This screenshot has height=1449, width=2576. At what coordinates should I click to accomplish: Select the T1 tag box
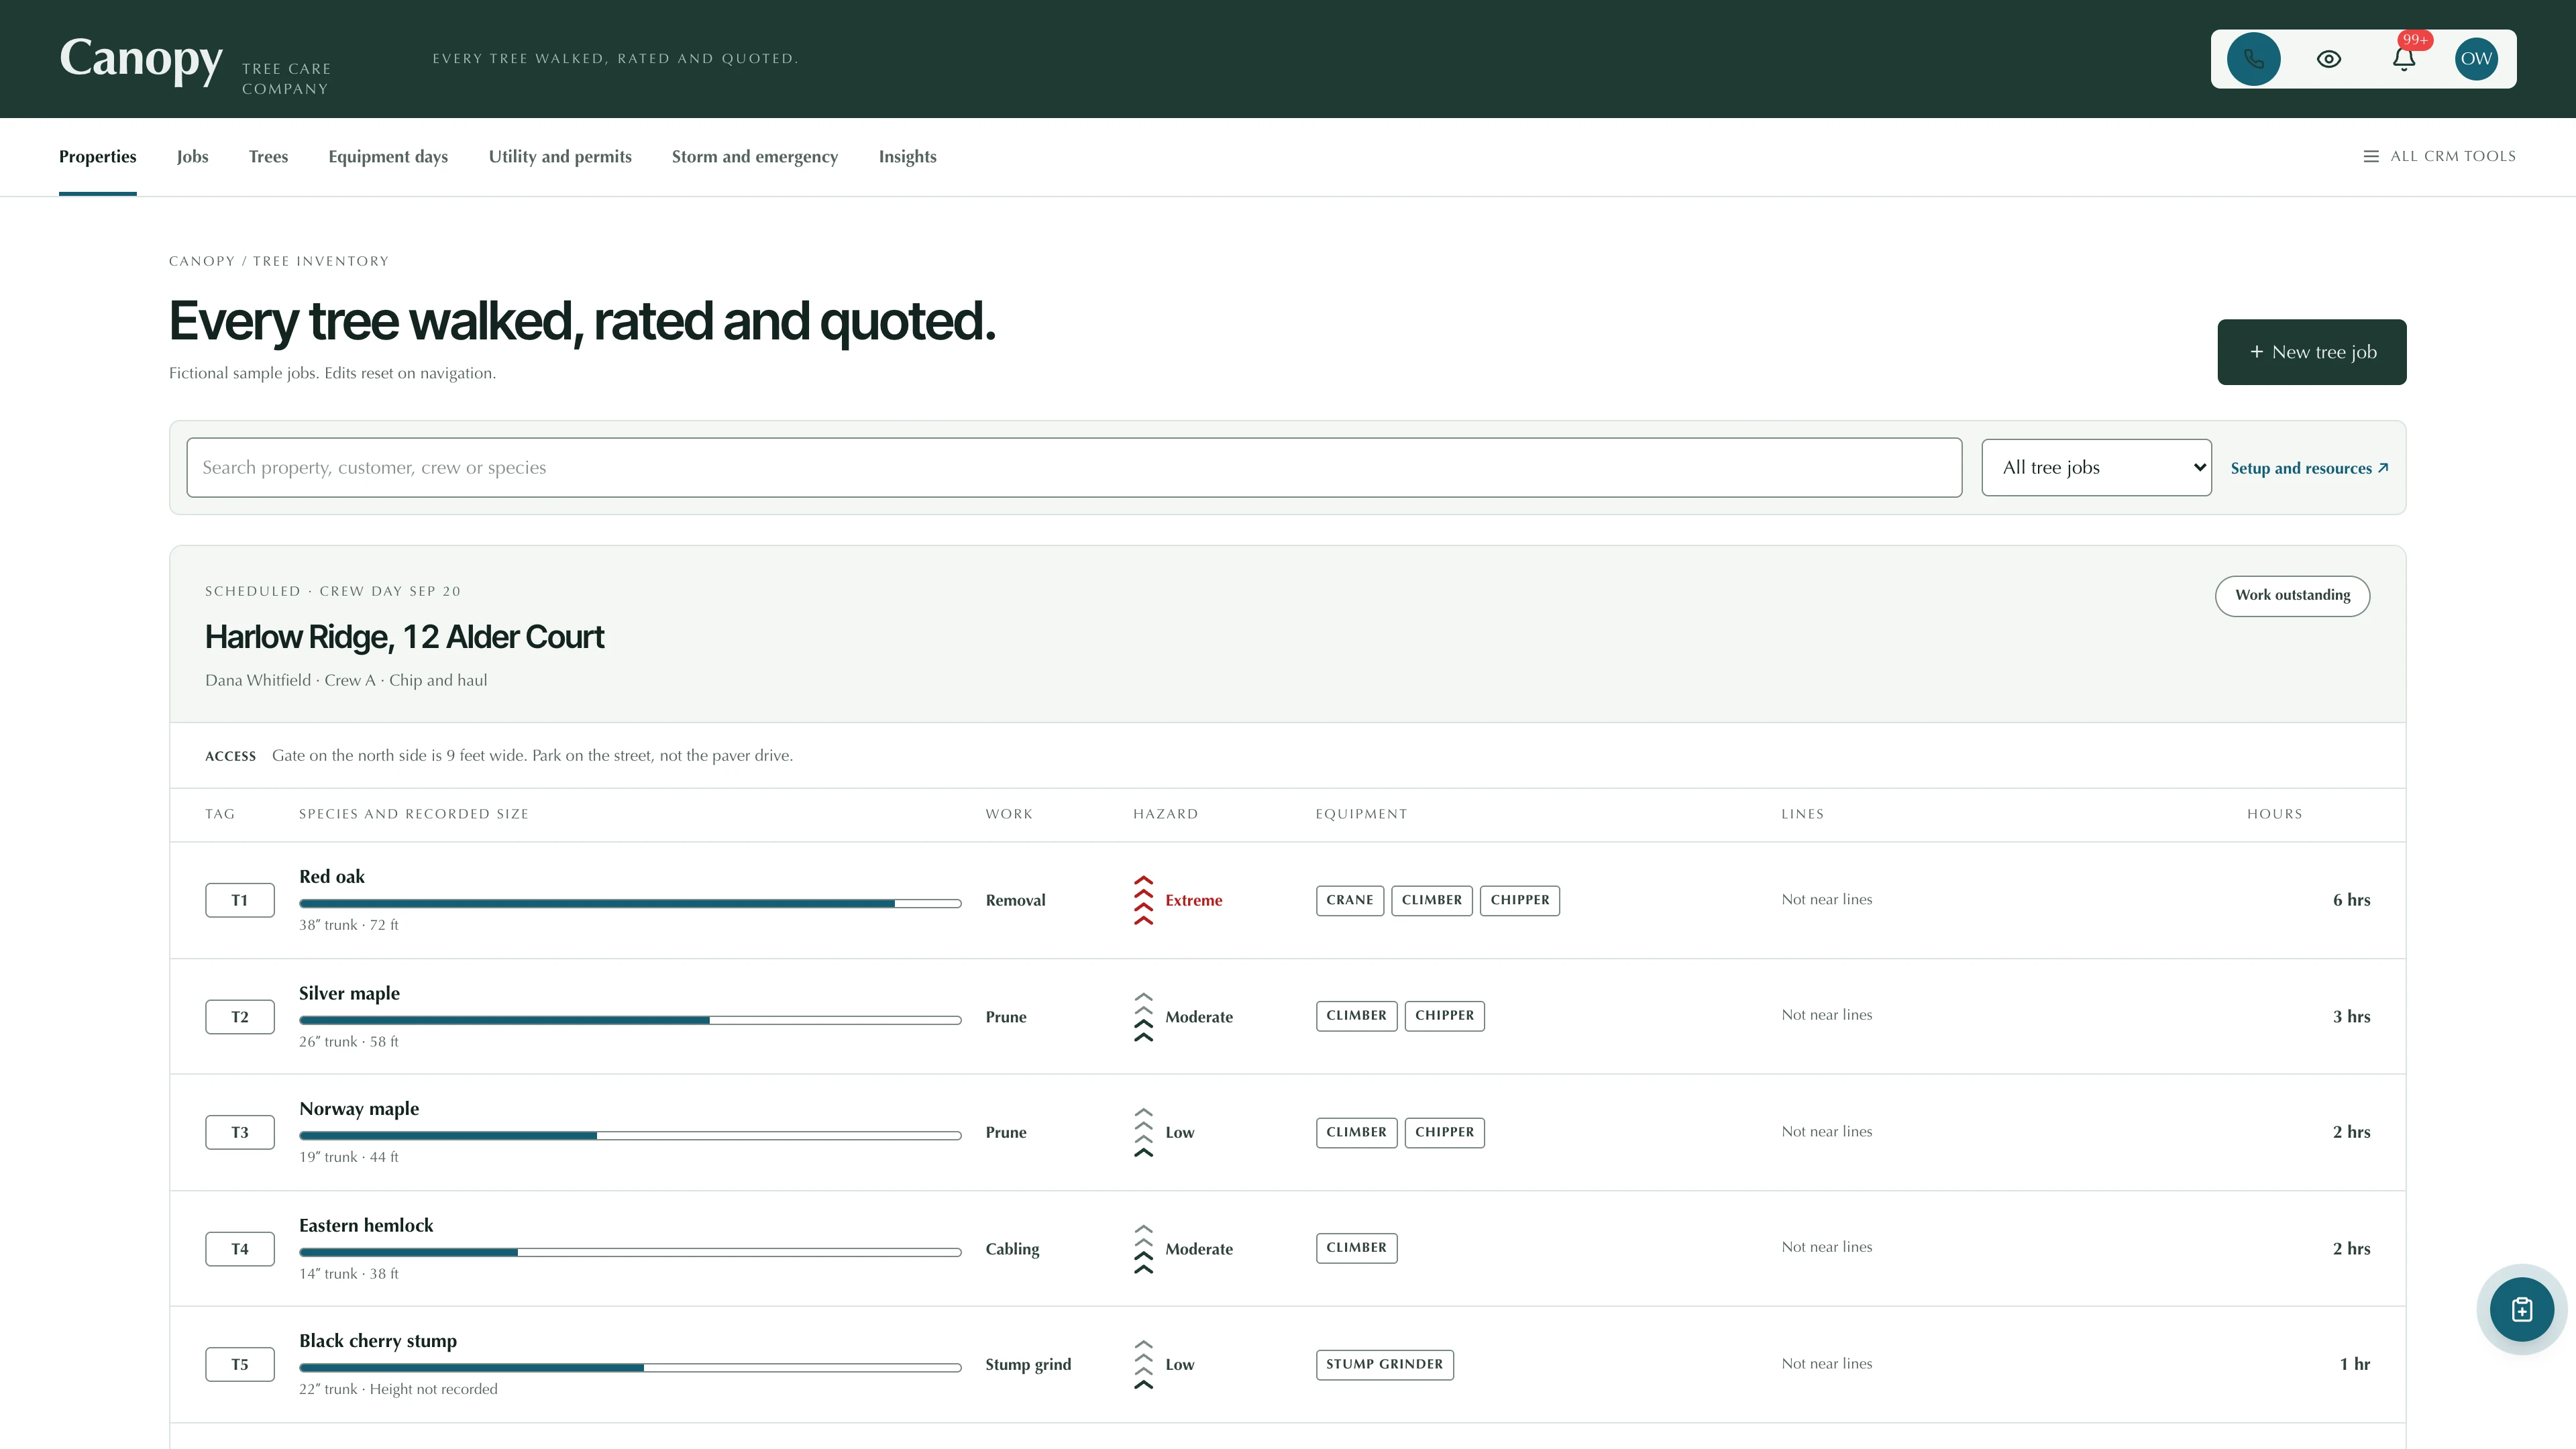pos(240,900)
